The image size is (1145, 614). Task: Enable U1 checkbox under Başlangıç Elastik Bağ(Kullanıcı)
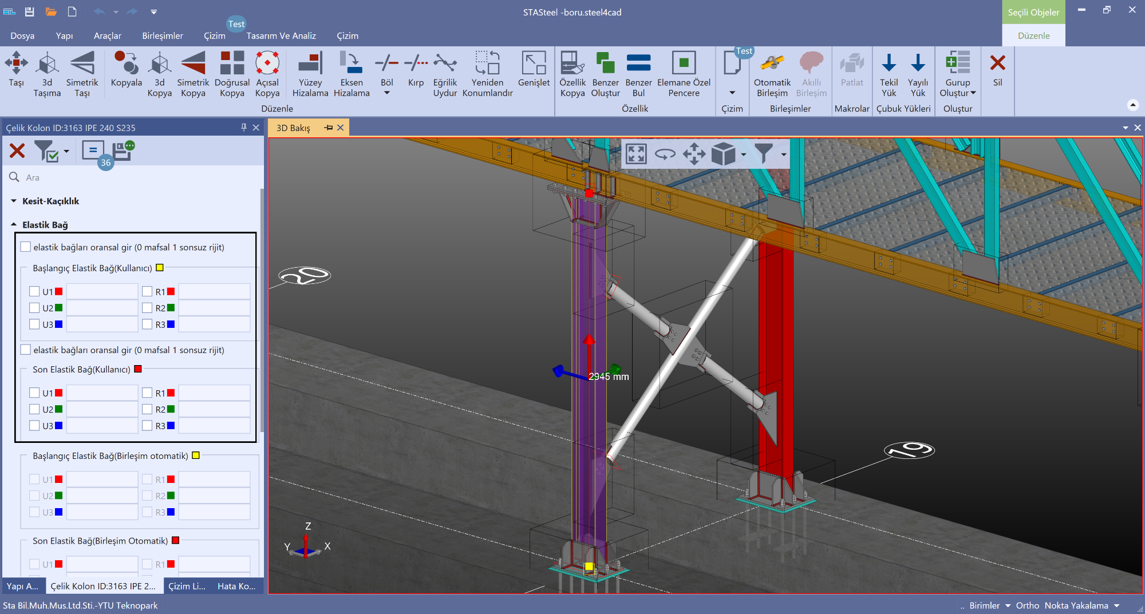(x=34, y=291)
